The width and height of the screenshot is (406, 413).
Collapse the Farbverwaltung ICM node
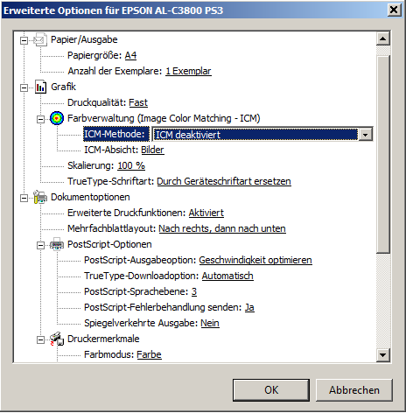point(40,119)
